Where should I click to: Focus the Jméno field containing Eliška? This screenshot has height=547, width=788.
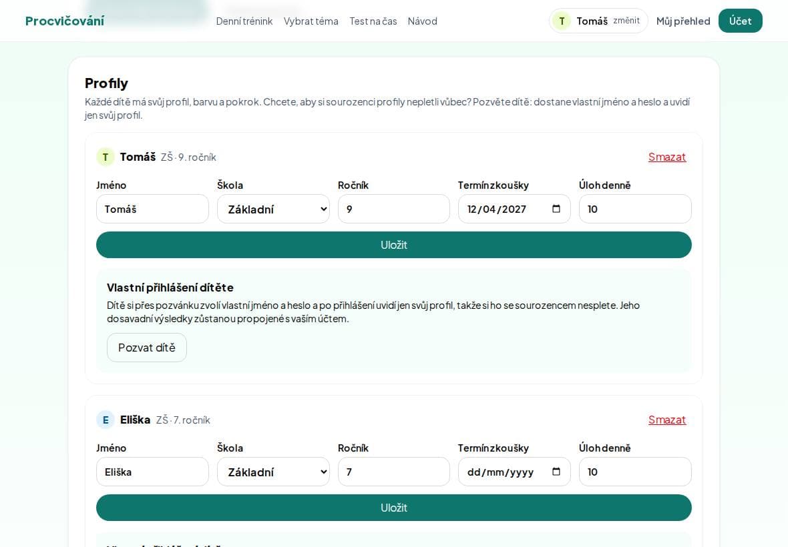(152, 472)
